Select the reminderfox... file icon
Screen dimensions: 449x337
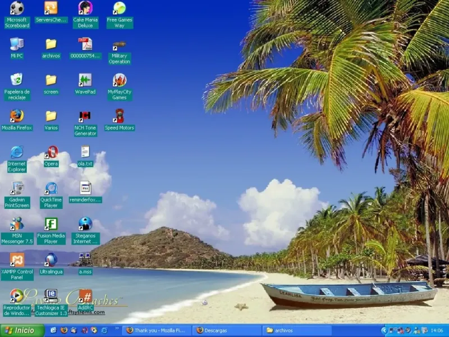(85, 192)
